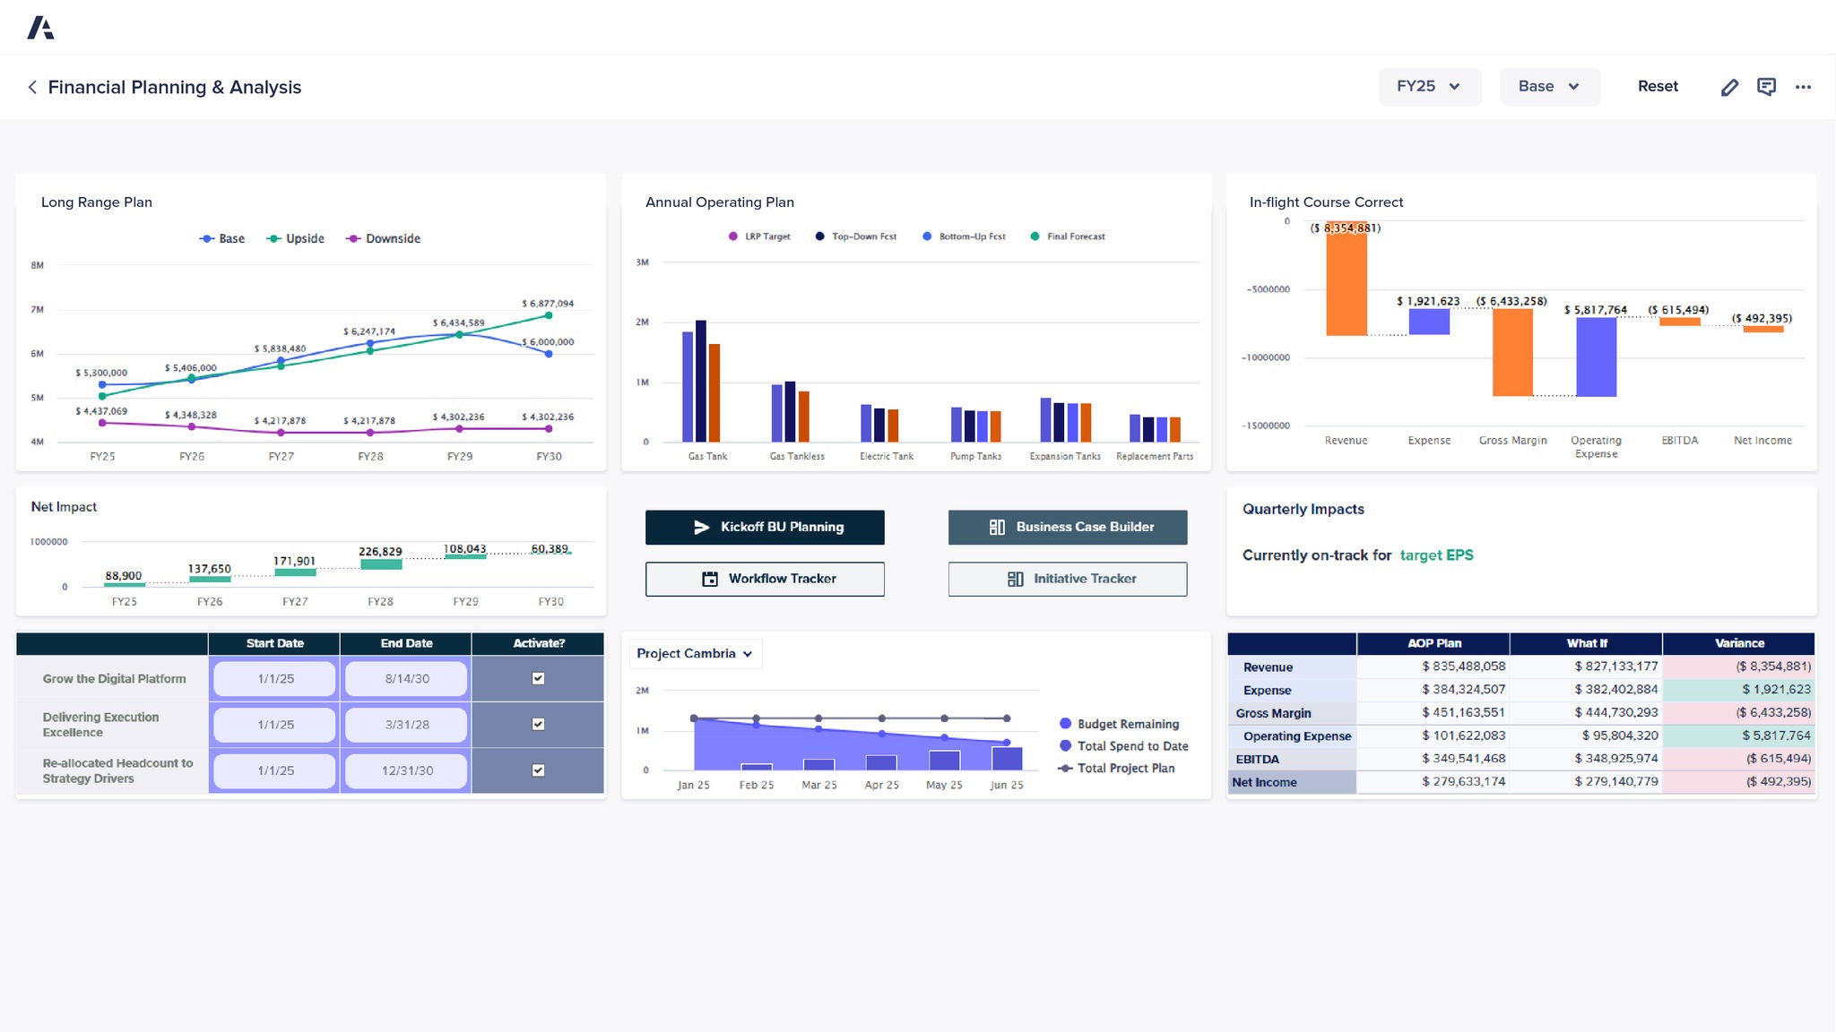The image size is (1836, 1032).
Task: Toggle Activate checkbox for Delivering Execution Excellence
Action: pos(537,724)
